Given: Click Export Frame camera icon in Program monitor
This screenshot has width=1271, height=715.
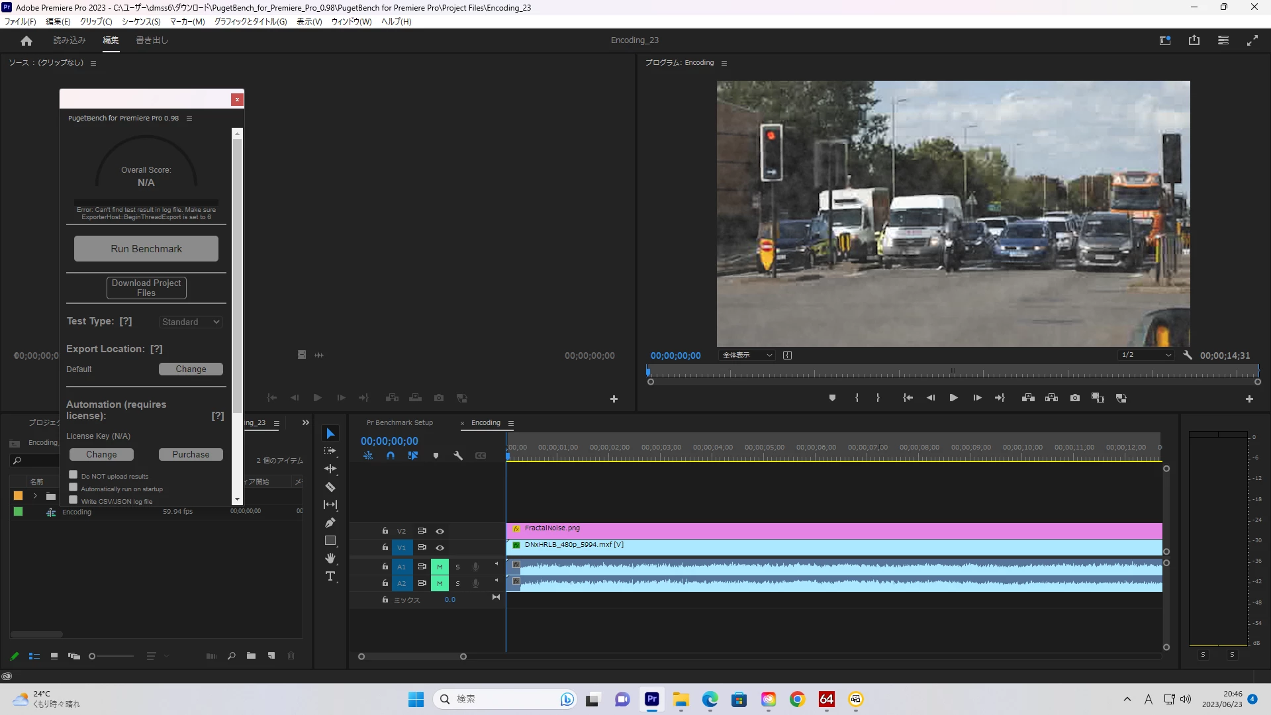Looking at the screenshot, I should (x=1075, y=398).
